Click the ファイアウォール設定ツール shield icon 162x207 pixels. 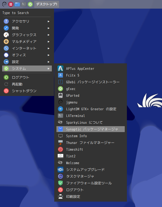[60, 183]
